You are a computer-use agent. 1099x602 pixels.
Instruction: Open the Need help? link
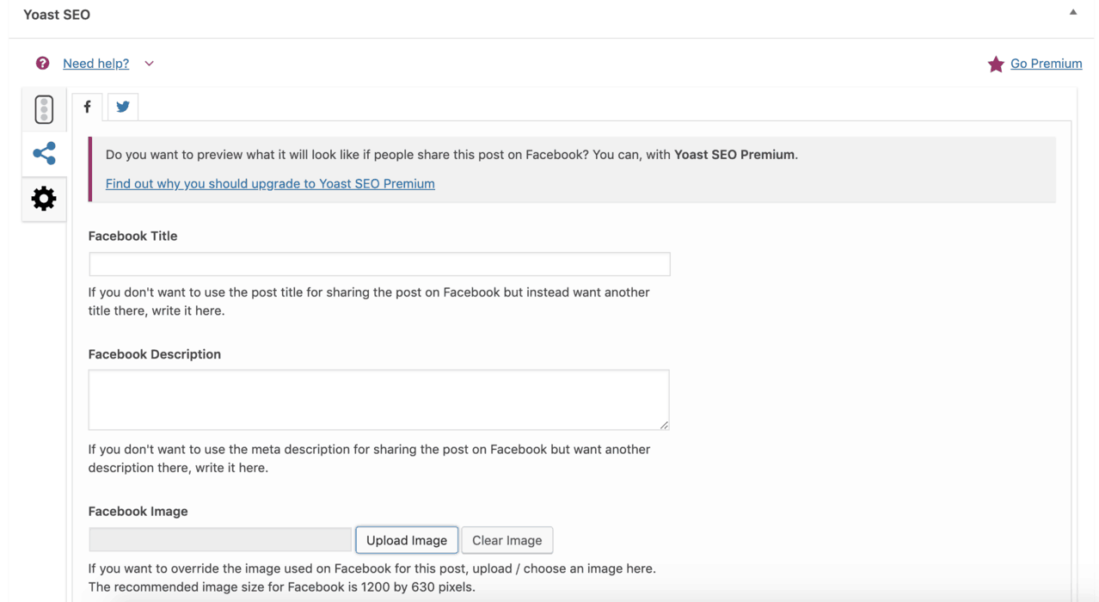pyautogui.click(x=95, y=64)
